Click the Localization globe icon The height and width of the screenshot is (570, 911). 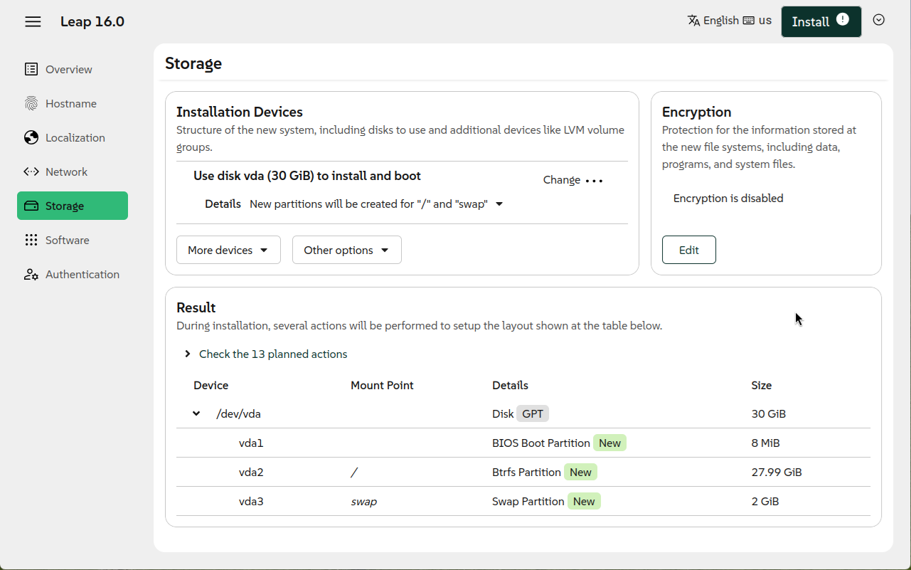pos(31,137)
